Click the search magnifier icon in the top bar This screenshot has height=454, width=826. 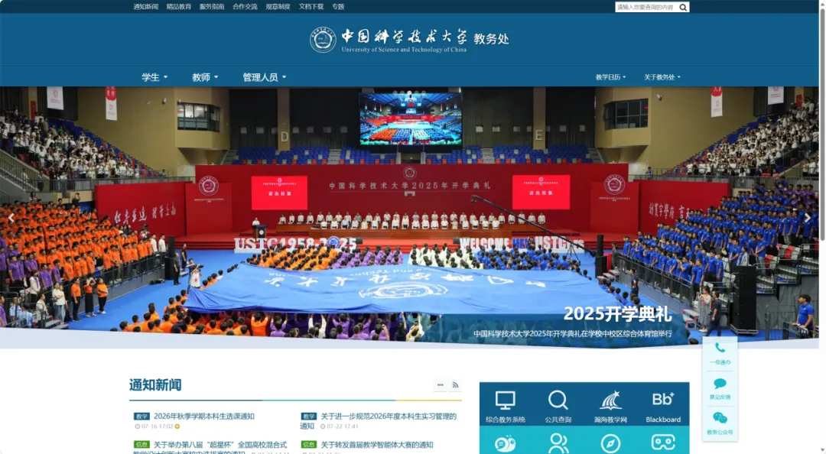coord(683,8)
